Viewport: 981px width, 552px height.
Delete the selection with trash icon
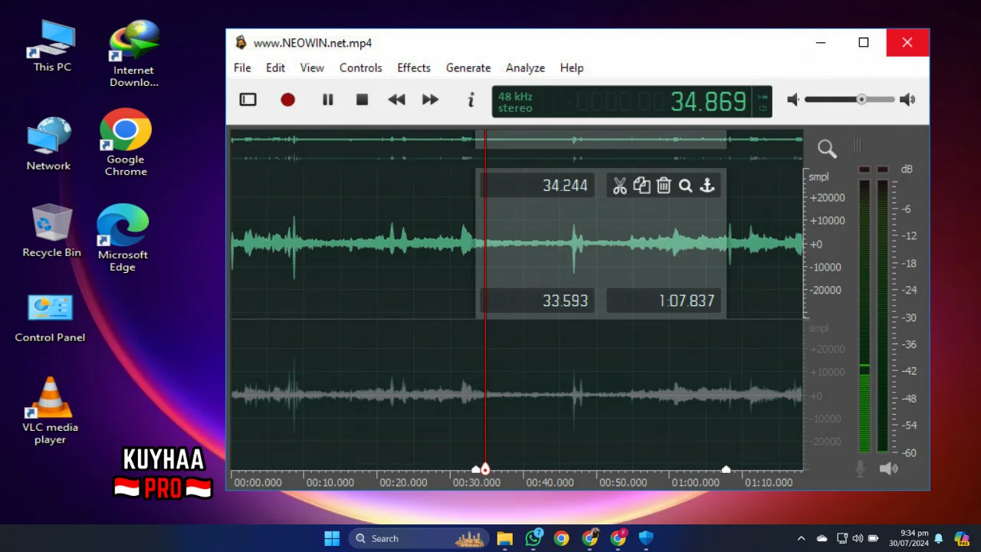point(664,186)
